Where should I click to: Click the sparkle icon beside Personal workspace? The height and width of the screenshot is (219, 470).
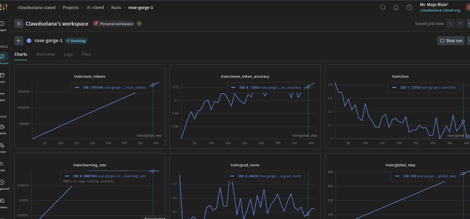[x=139, y=24]
